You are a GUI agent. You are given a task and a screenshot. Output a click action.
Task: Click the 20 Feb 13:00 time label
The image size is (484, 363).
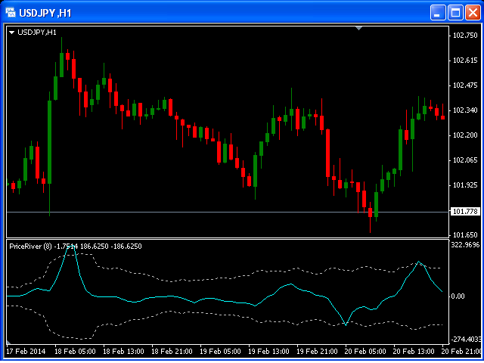tap(414, 352)
